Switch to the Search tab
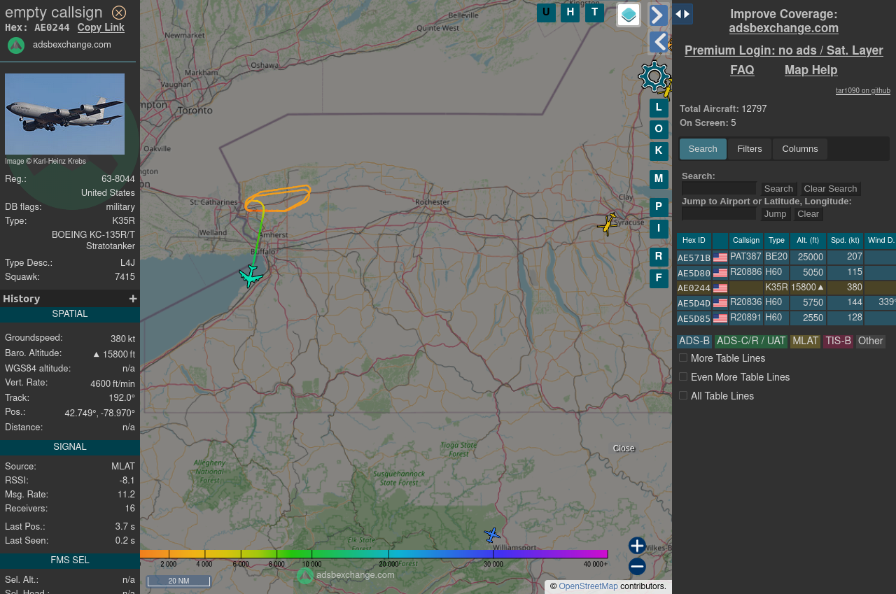 703,149
